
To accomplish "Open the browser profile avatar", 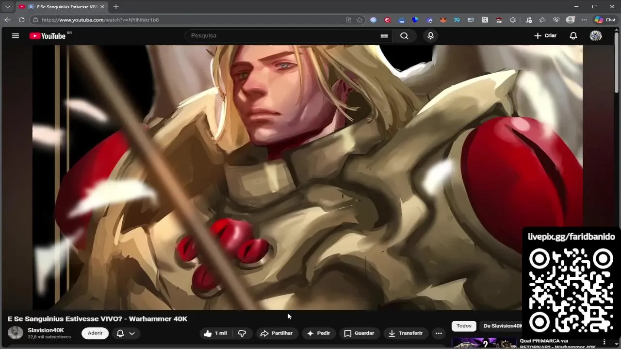I will (x=571, y=20).
